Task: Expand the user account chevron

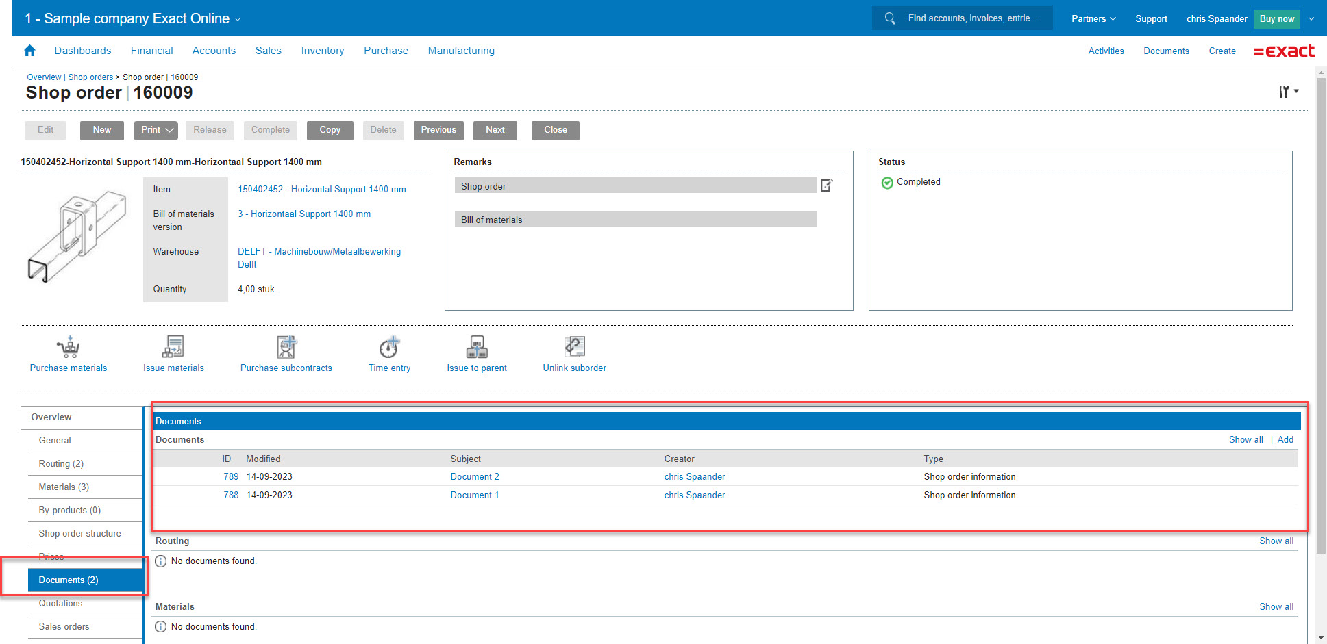Action: 1311,19
